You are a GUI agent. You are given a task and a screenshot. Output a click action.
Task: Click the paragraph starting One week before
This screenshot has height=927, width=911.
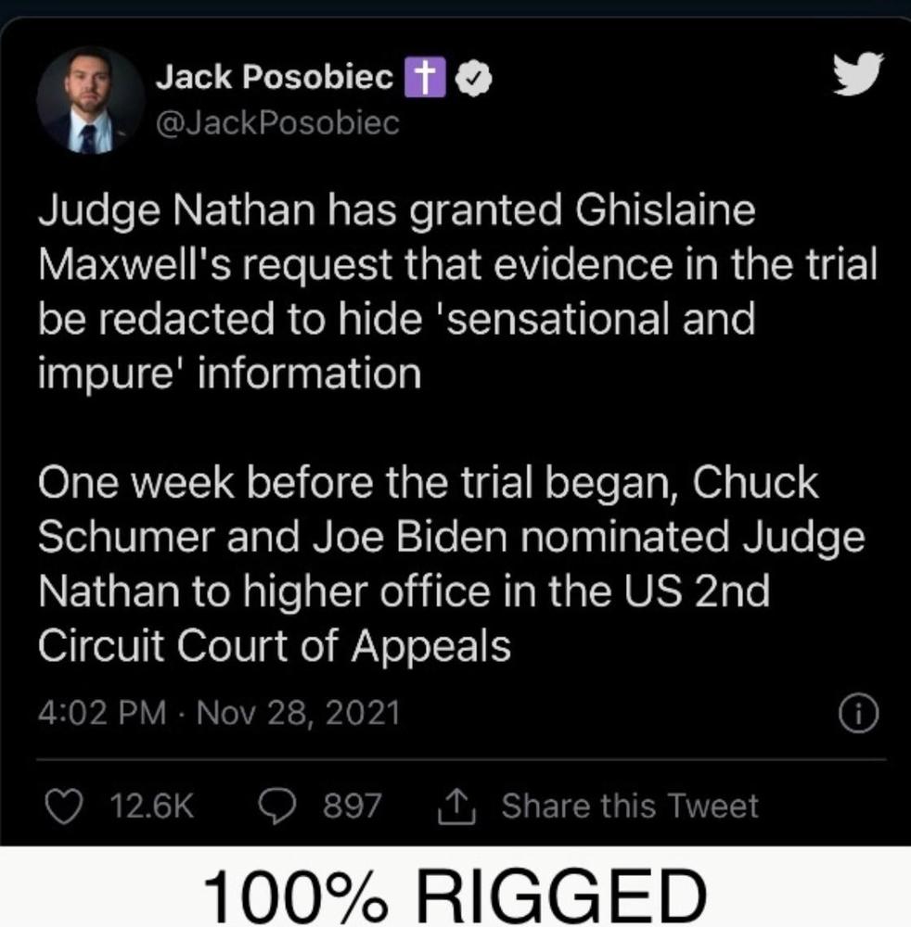[450, 565]
